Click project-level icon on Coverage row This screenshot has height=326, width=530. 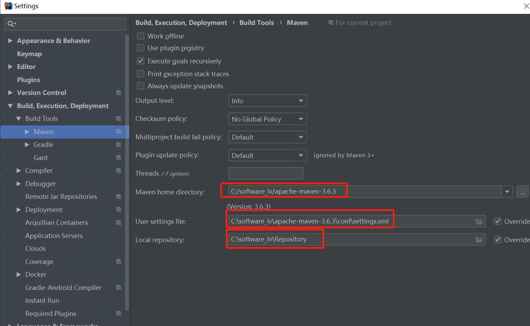pyautogui.click(x=119, y=262)
